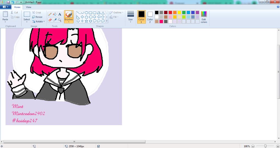Click the Brushes tool icon

coord(69,14)
